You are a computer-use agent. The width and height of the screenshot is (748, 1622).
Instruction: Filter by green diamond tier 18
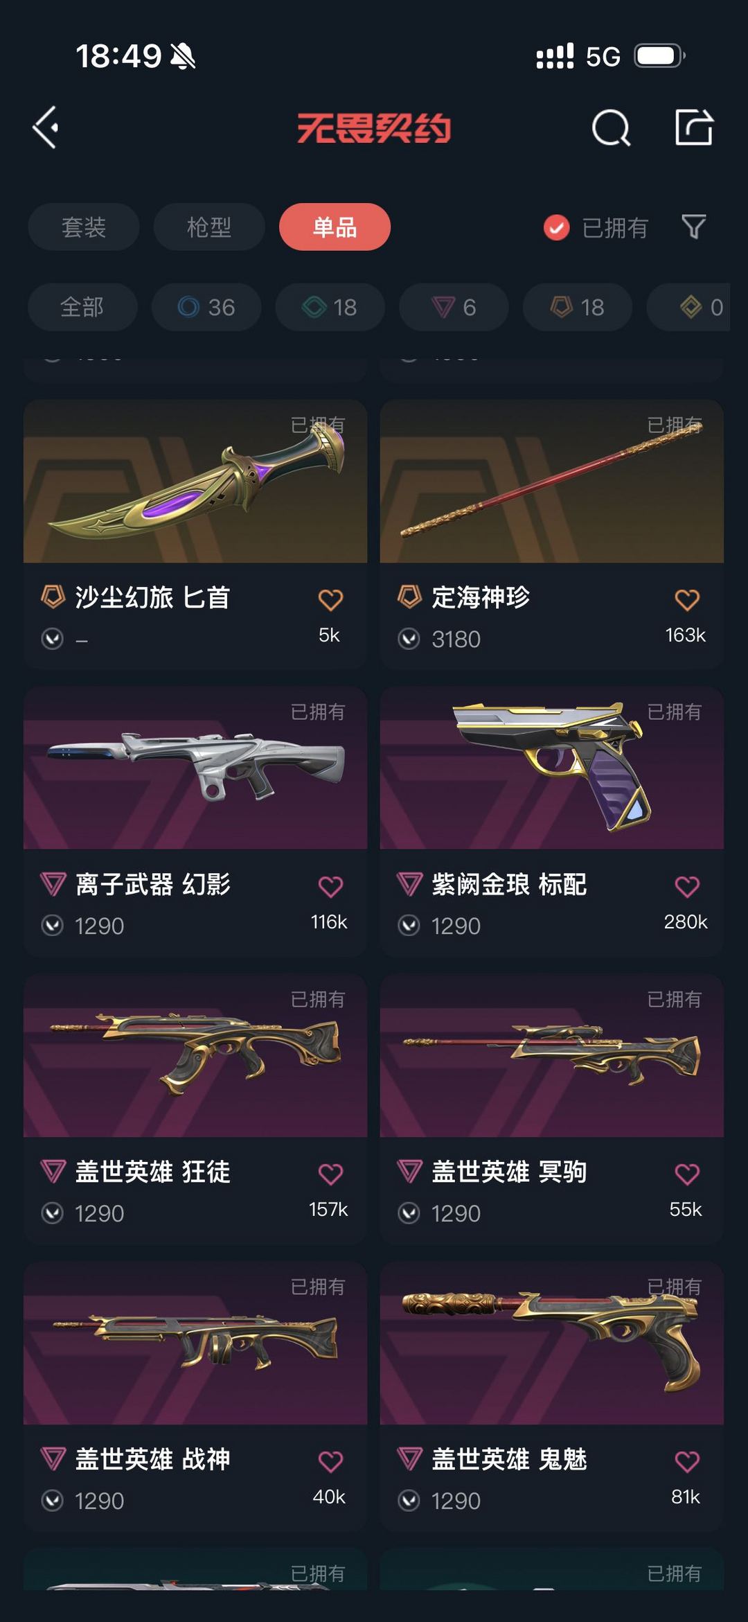[x=330, y=307]
